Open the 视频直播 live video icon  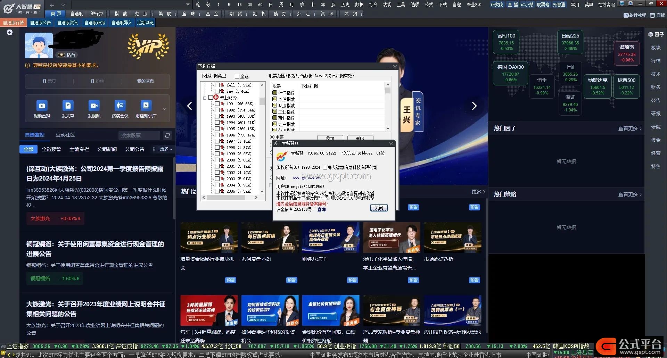coord(42,106)
